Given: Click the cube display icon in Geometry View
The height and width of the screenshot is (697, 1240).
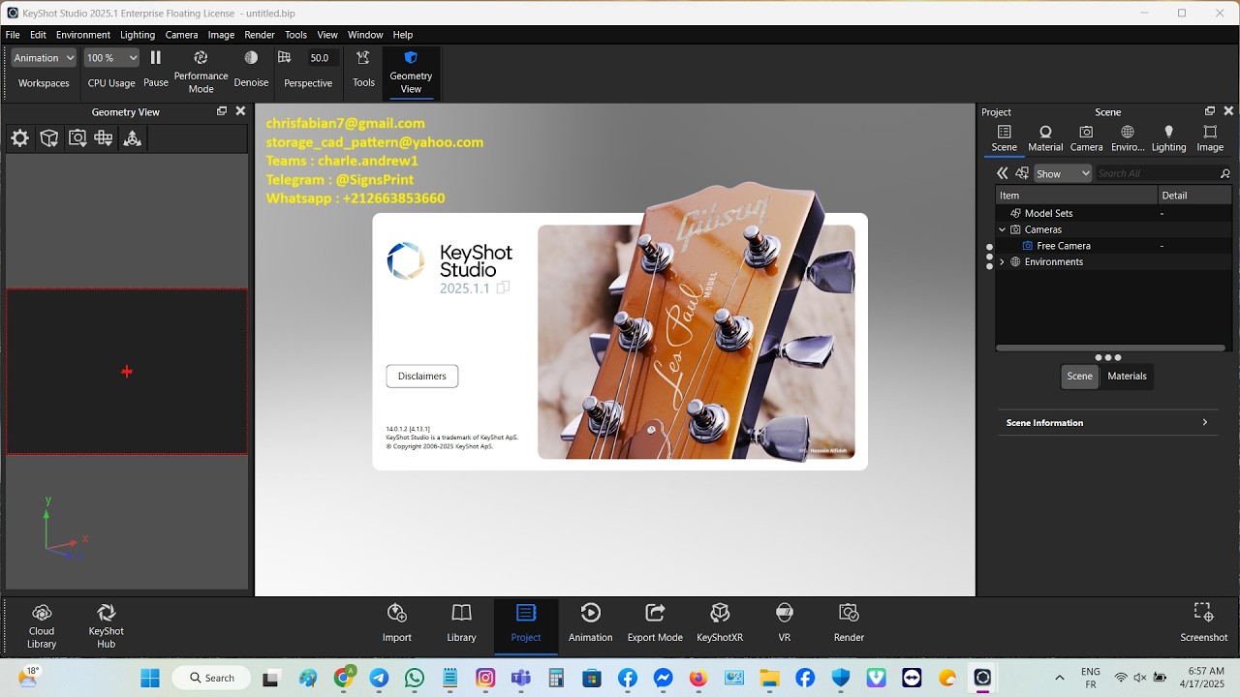Looking at the screenshot, I should [49, 138].
